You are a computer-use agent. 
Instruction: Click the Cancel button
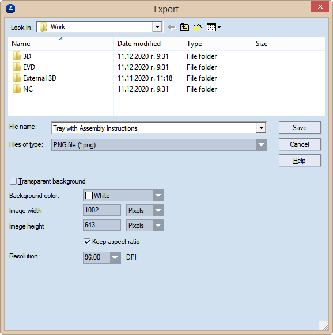(300, 144)
